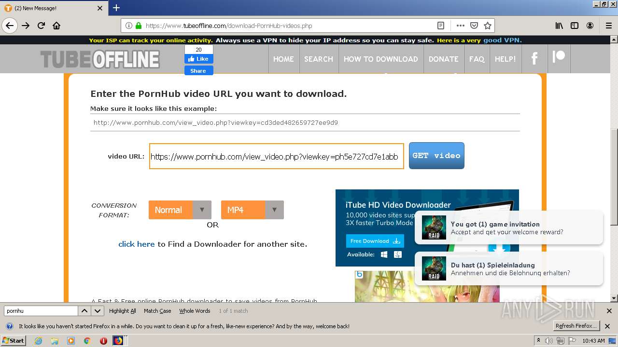The image size is (618, 347).
Task: Open a new browser tab
Action: (x=116, y=8)
